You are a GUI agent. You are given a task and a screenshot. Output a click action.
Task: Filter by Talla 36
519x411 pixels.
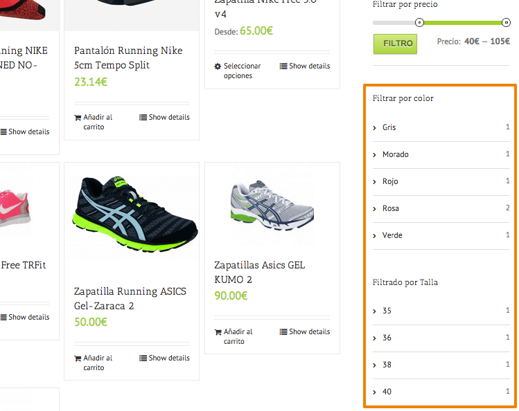[x=387, y=338]
